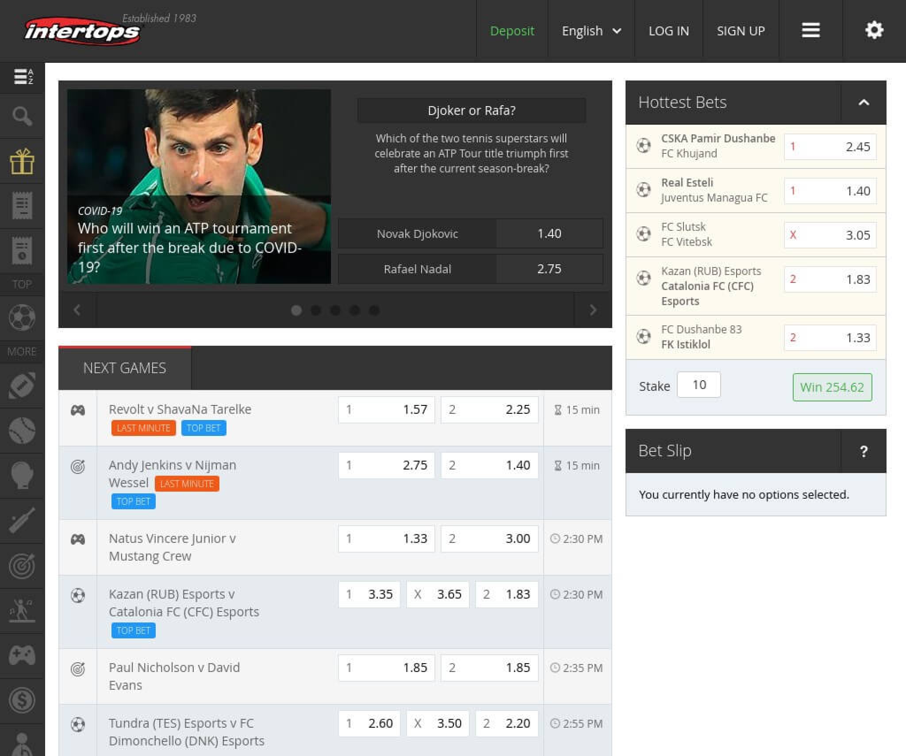
Task: Select the soccer ball icon in the sidebar
Action: point(22,318)
